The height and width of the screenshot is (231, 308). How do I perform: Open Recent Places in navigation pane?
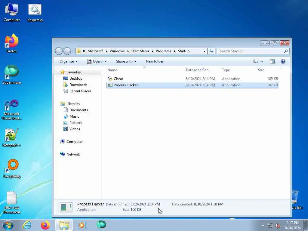pyautogui.click(x=80, y=91)
